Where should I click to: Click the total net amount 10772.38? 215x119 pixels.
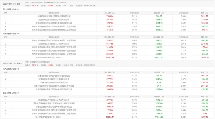point(204,57)
